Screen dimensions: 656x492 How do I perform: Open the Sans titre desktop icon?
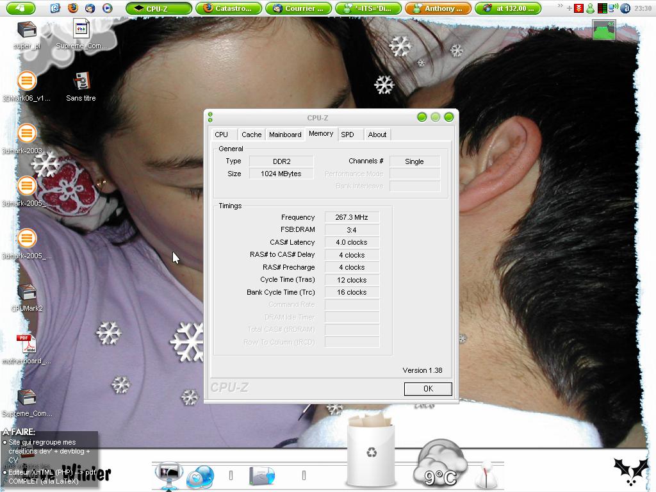[81, 86]
